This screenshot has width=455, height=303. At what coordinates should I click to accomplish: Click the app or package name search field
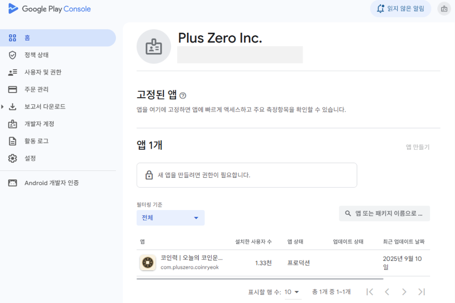tap(384, 214)
